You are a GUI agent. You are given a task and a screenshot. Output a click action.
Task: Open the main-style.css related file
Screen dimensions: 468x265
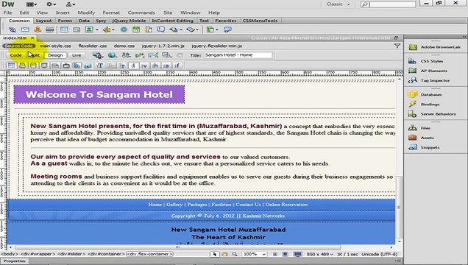point(55,46)
